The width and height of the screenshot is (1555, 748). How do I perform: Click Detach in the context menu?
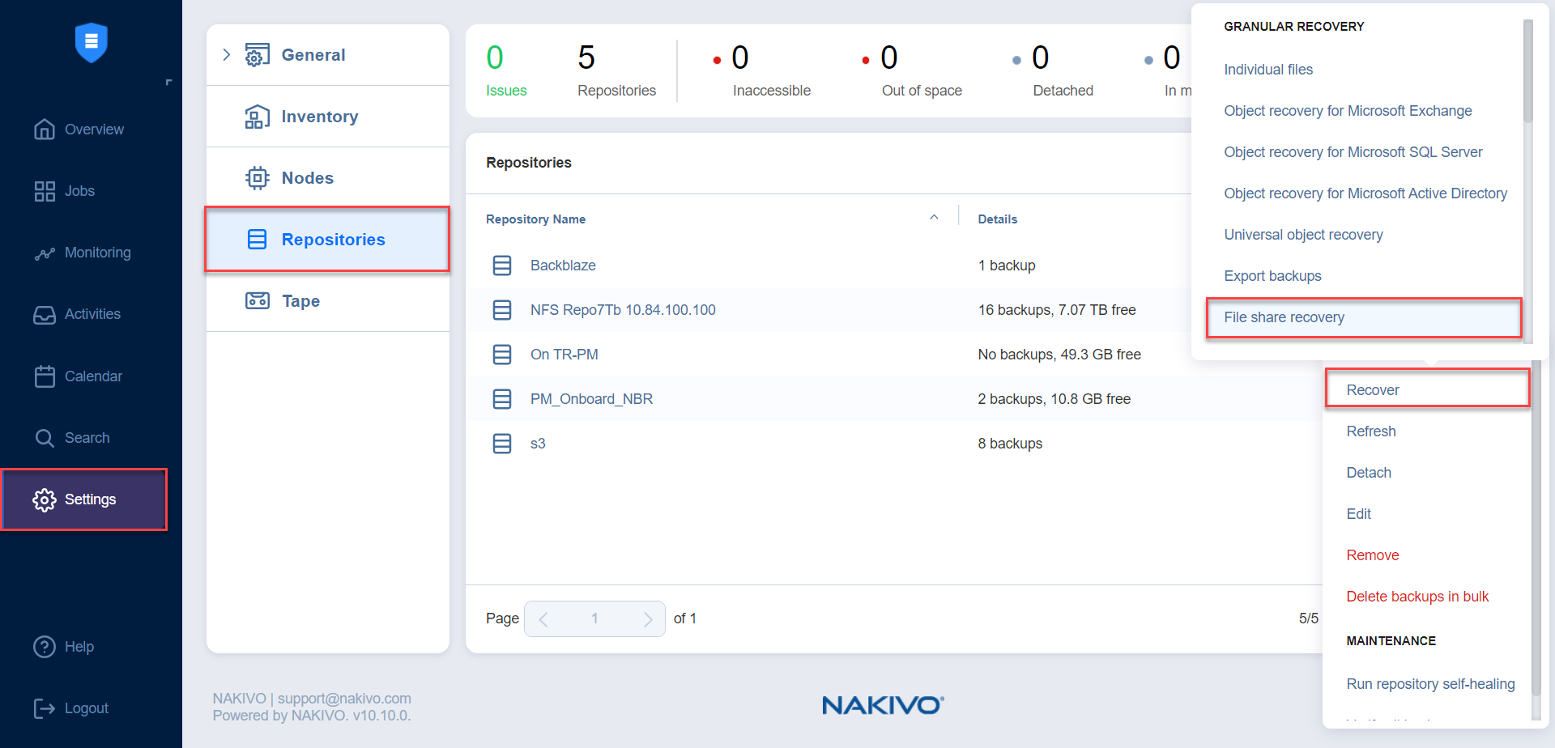[1369, 473]
